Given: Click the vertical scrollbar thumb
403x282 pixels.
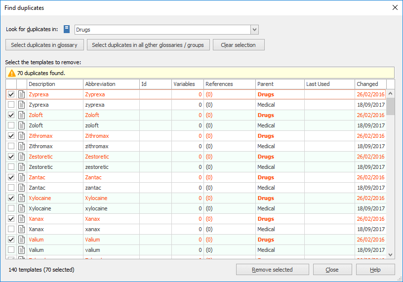Looking at the screenshot, I should coord(390,106).
